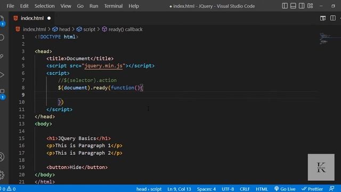
Task: Open Extensions view in activity bar
Action: pyautogui.click(x=2, y=93)
